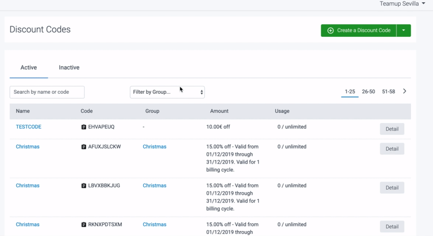This screenshot has width=433, height=236.
Task: Click clipboard icon next to LBVXBBKJUG
Action: click(84, 186)
